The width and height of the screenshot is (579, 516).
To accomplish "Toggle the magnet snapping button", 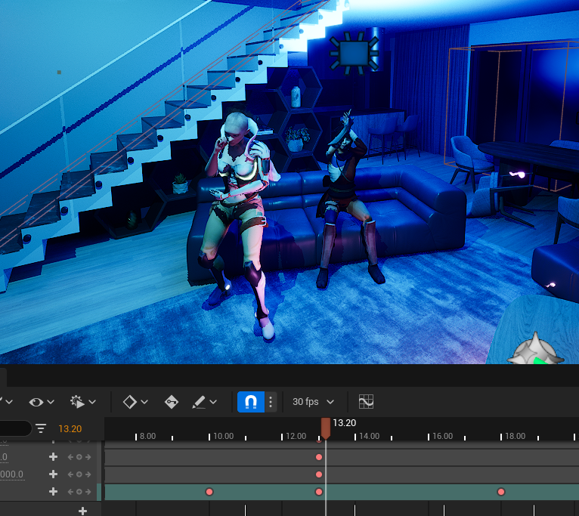I will pyautogui.click(x=252, y=402).
